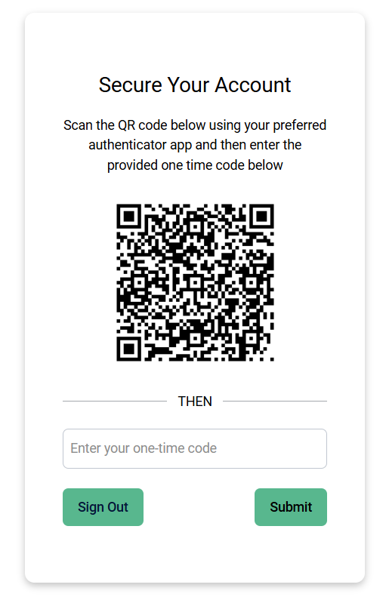Click the bottom-center alignment square in QR code

point(196,338)
